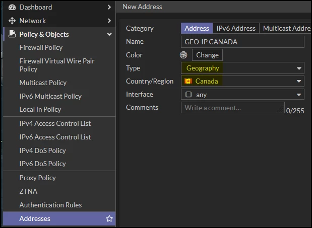Favorite Addresses with the star icon
The height and width of the screenshot is (228, 312).
[x=109, y=218]
